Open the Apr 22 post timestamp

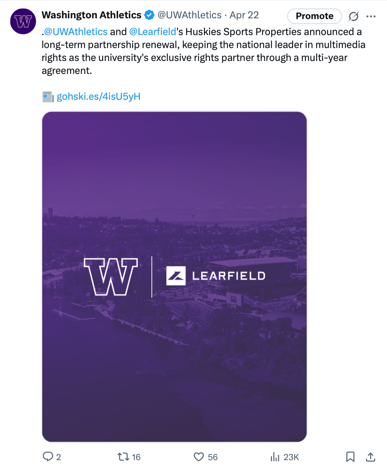(244, 15)
